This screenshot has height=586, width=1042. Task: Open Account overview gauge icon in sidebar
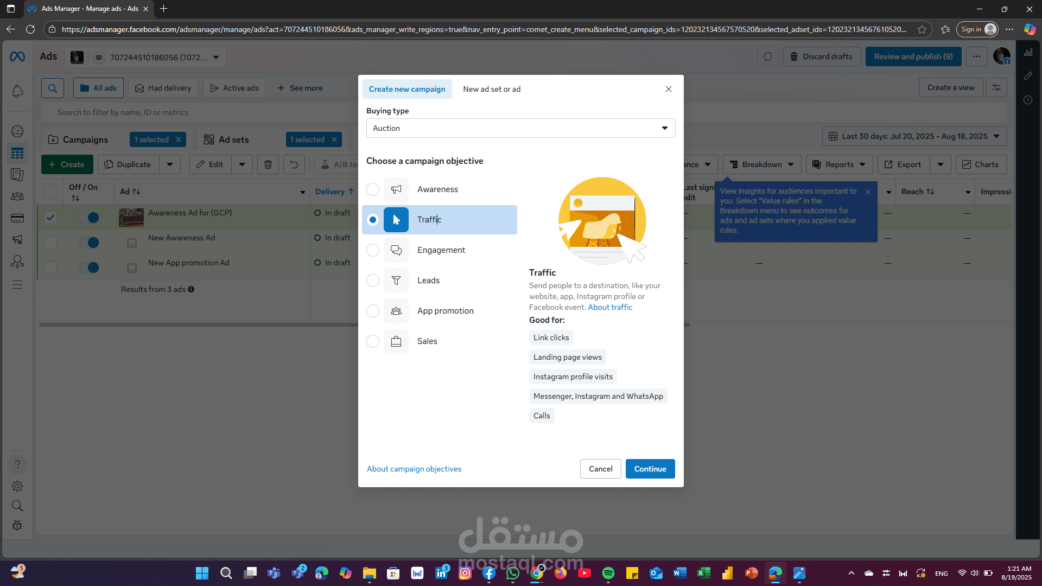[x=17, y=131]
